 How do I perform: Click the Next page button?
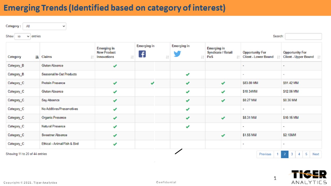click(x=316, y=154)
